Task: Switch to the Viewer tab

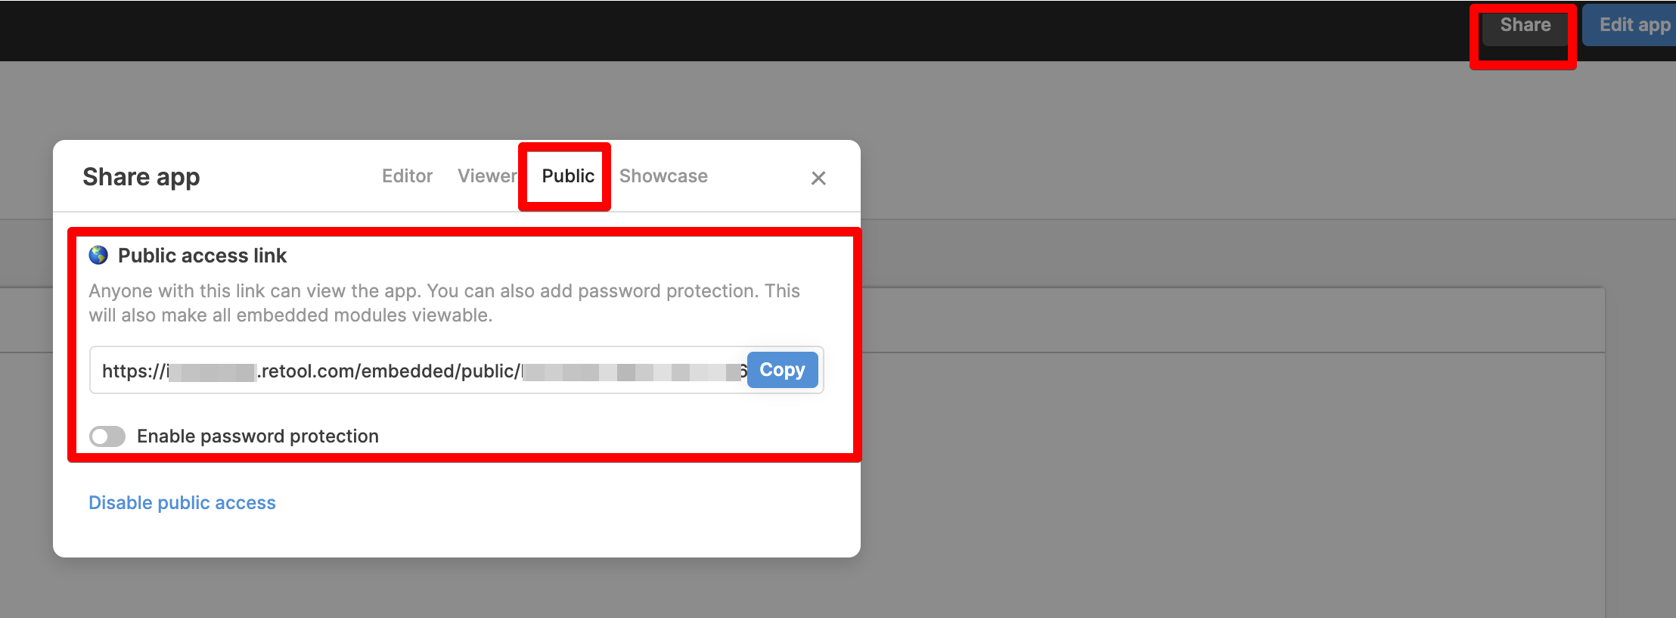Action: [487, 176]
